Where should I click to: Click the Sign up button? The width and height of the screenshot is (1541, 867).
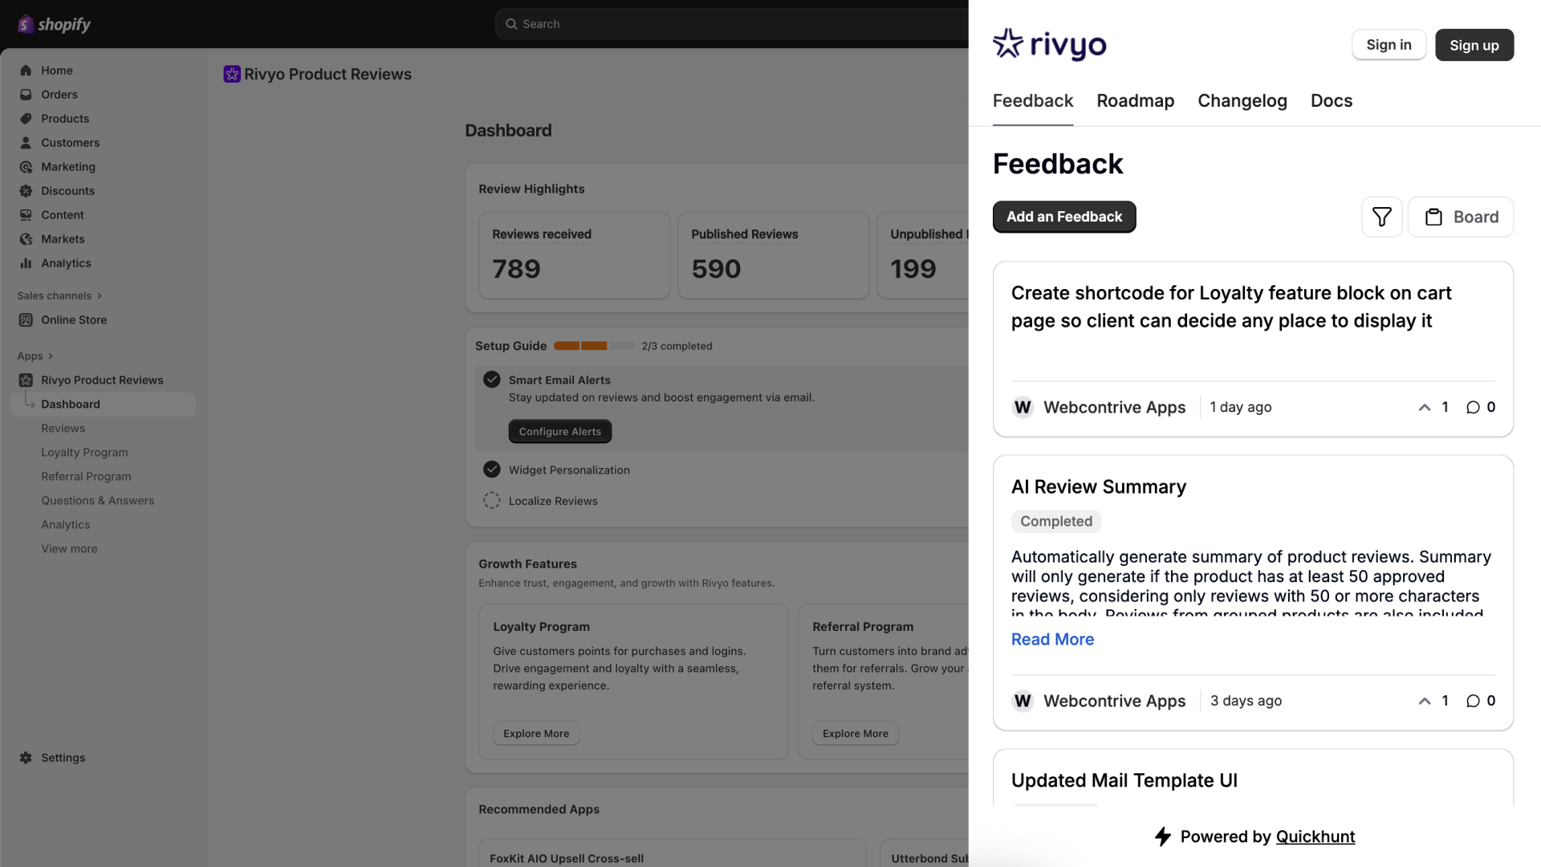1474,45
